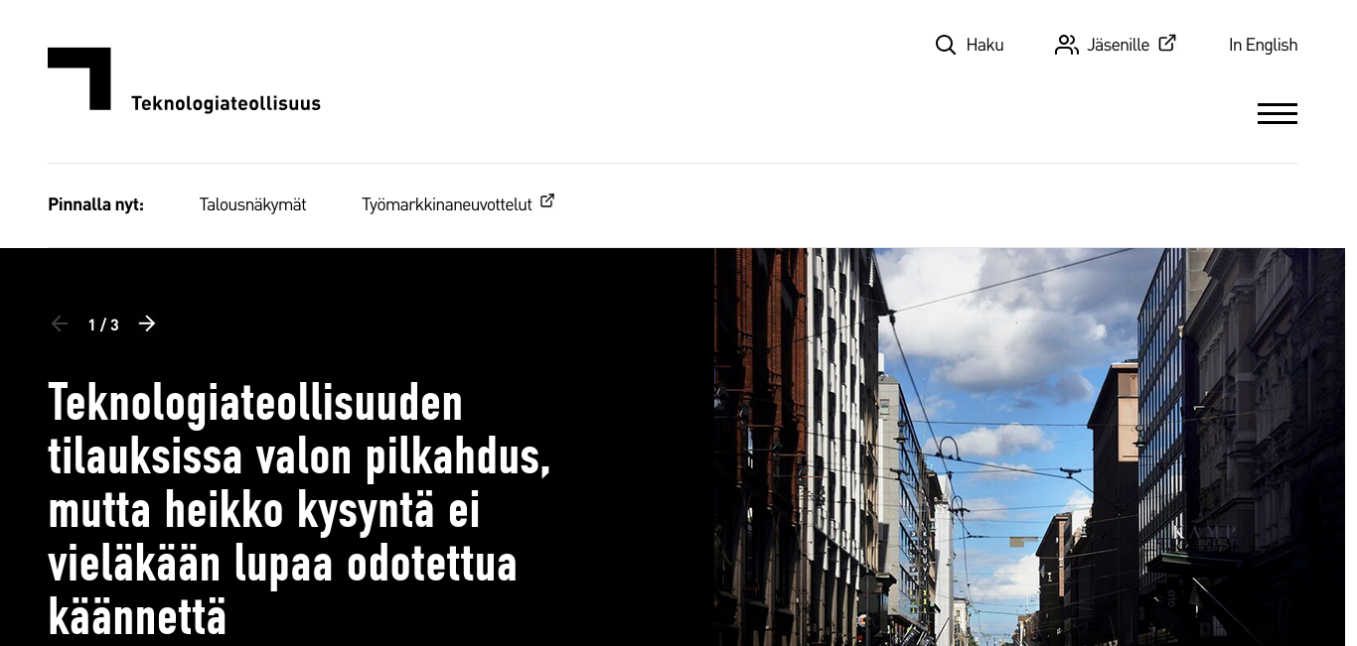The height and width of the screenshot is (646, 1357).
Task: Click the Pinnalla nyt label
Action: click(x=95, y=204)
